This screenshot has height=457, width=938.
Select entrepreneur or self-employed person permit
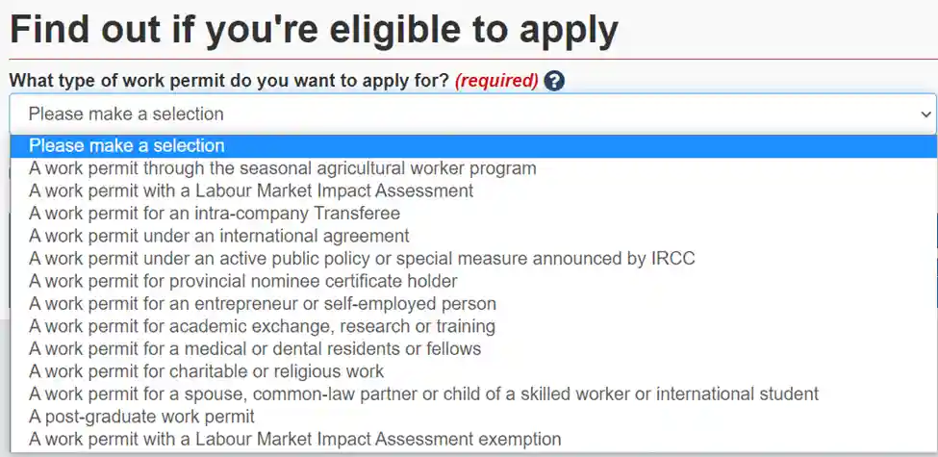[472, 304]
